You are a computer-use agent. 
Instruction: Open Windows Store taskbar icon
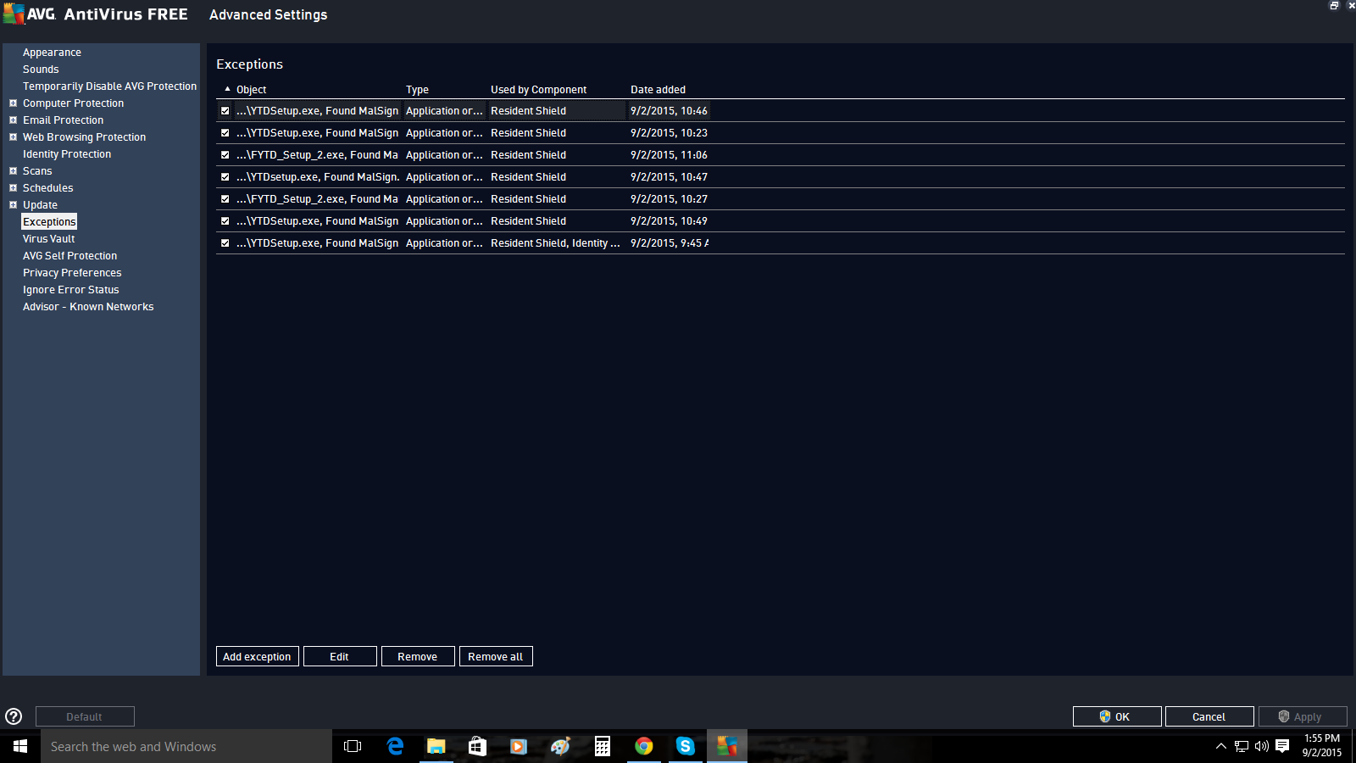coord(478,746)
